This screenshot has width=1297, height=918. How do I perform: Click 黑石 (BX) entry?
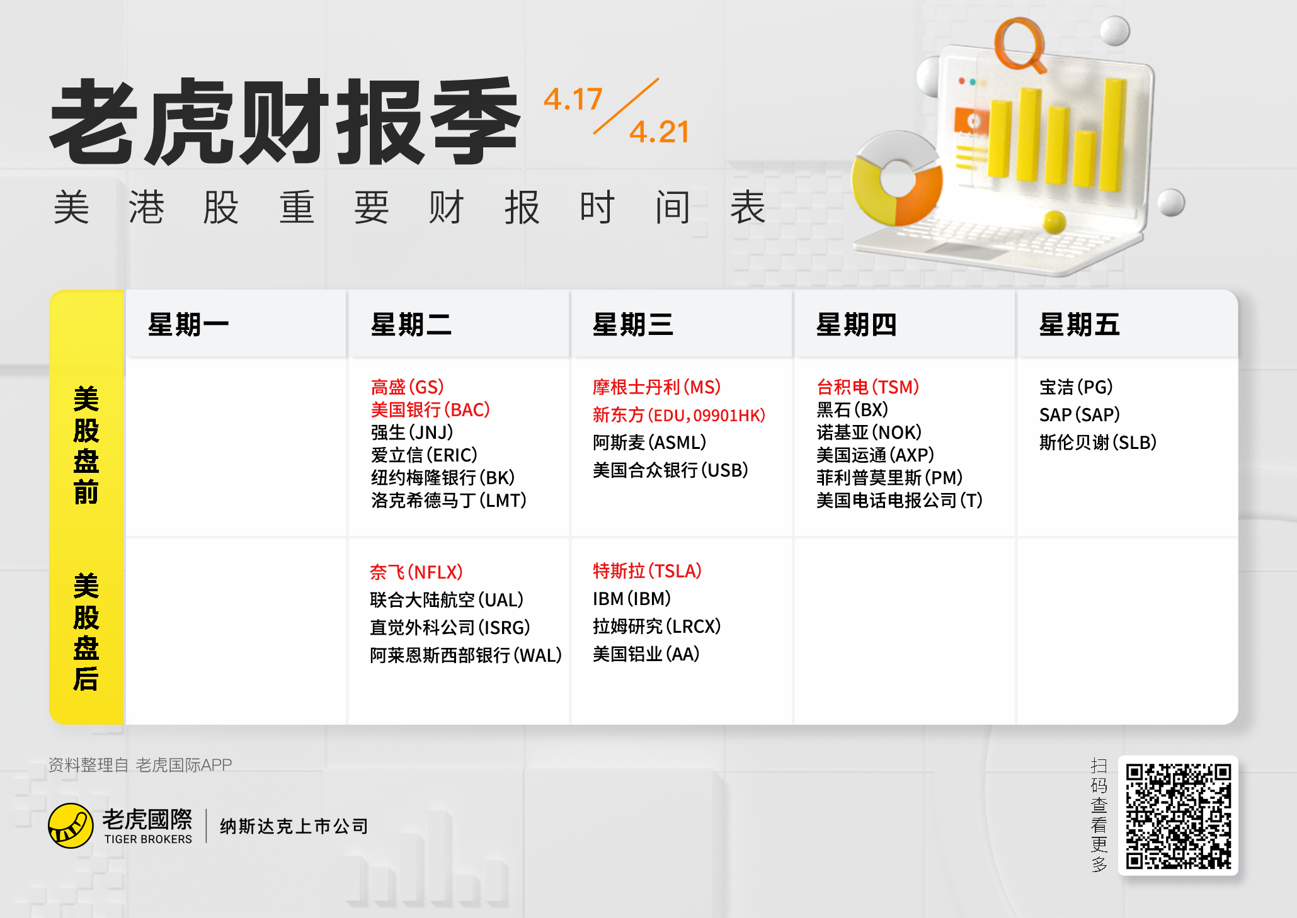coord(853,409)
